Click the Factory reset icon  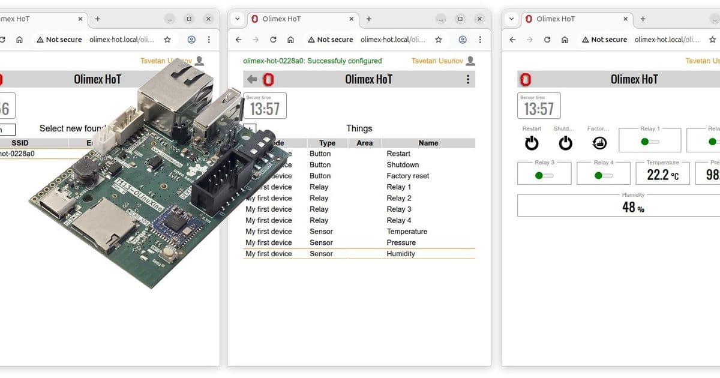[599, 143]
